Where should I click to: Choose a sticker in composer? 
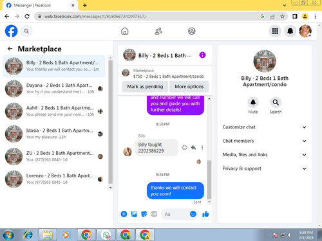(x=144, y=214)
